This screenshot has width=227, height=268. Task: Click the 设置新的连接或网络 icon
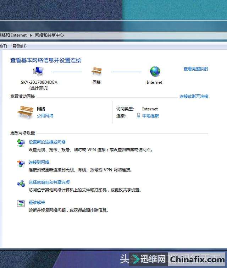pyautogui.click(x=21, y=143)
